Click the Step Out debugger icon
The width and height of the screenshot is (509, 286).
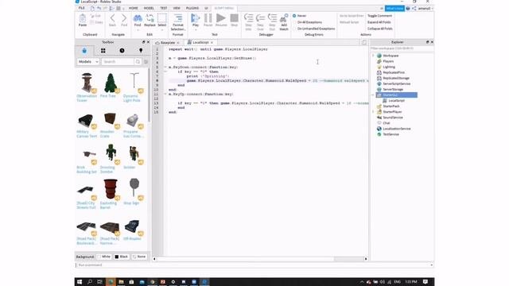[272, 18]
